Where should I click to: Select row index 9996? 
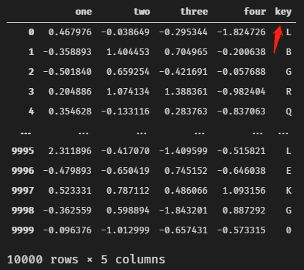click(23, 171)
